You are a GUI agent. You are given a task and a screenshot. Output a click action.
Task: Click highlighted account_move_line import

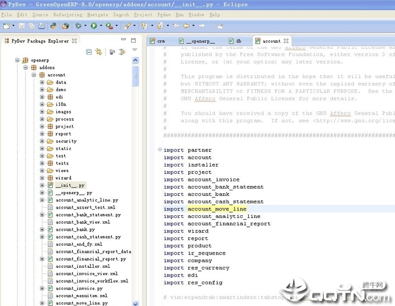click(x=217, y=209)
